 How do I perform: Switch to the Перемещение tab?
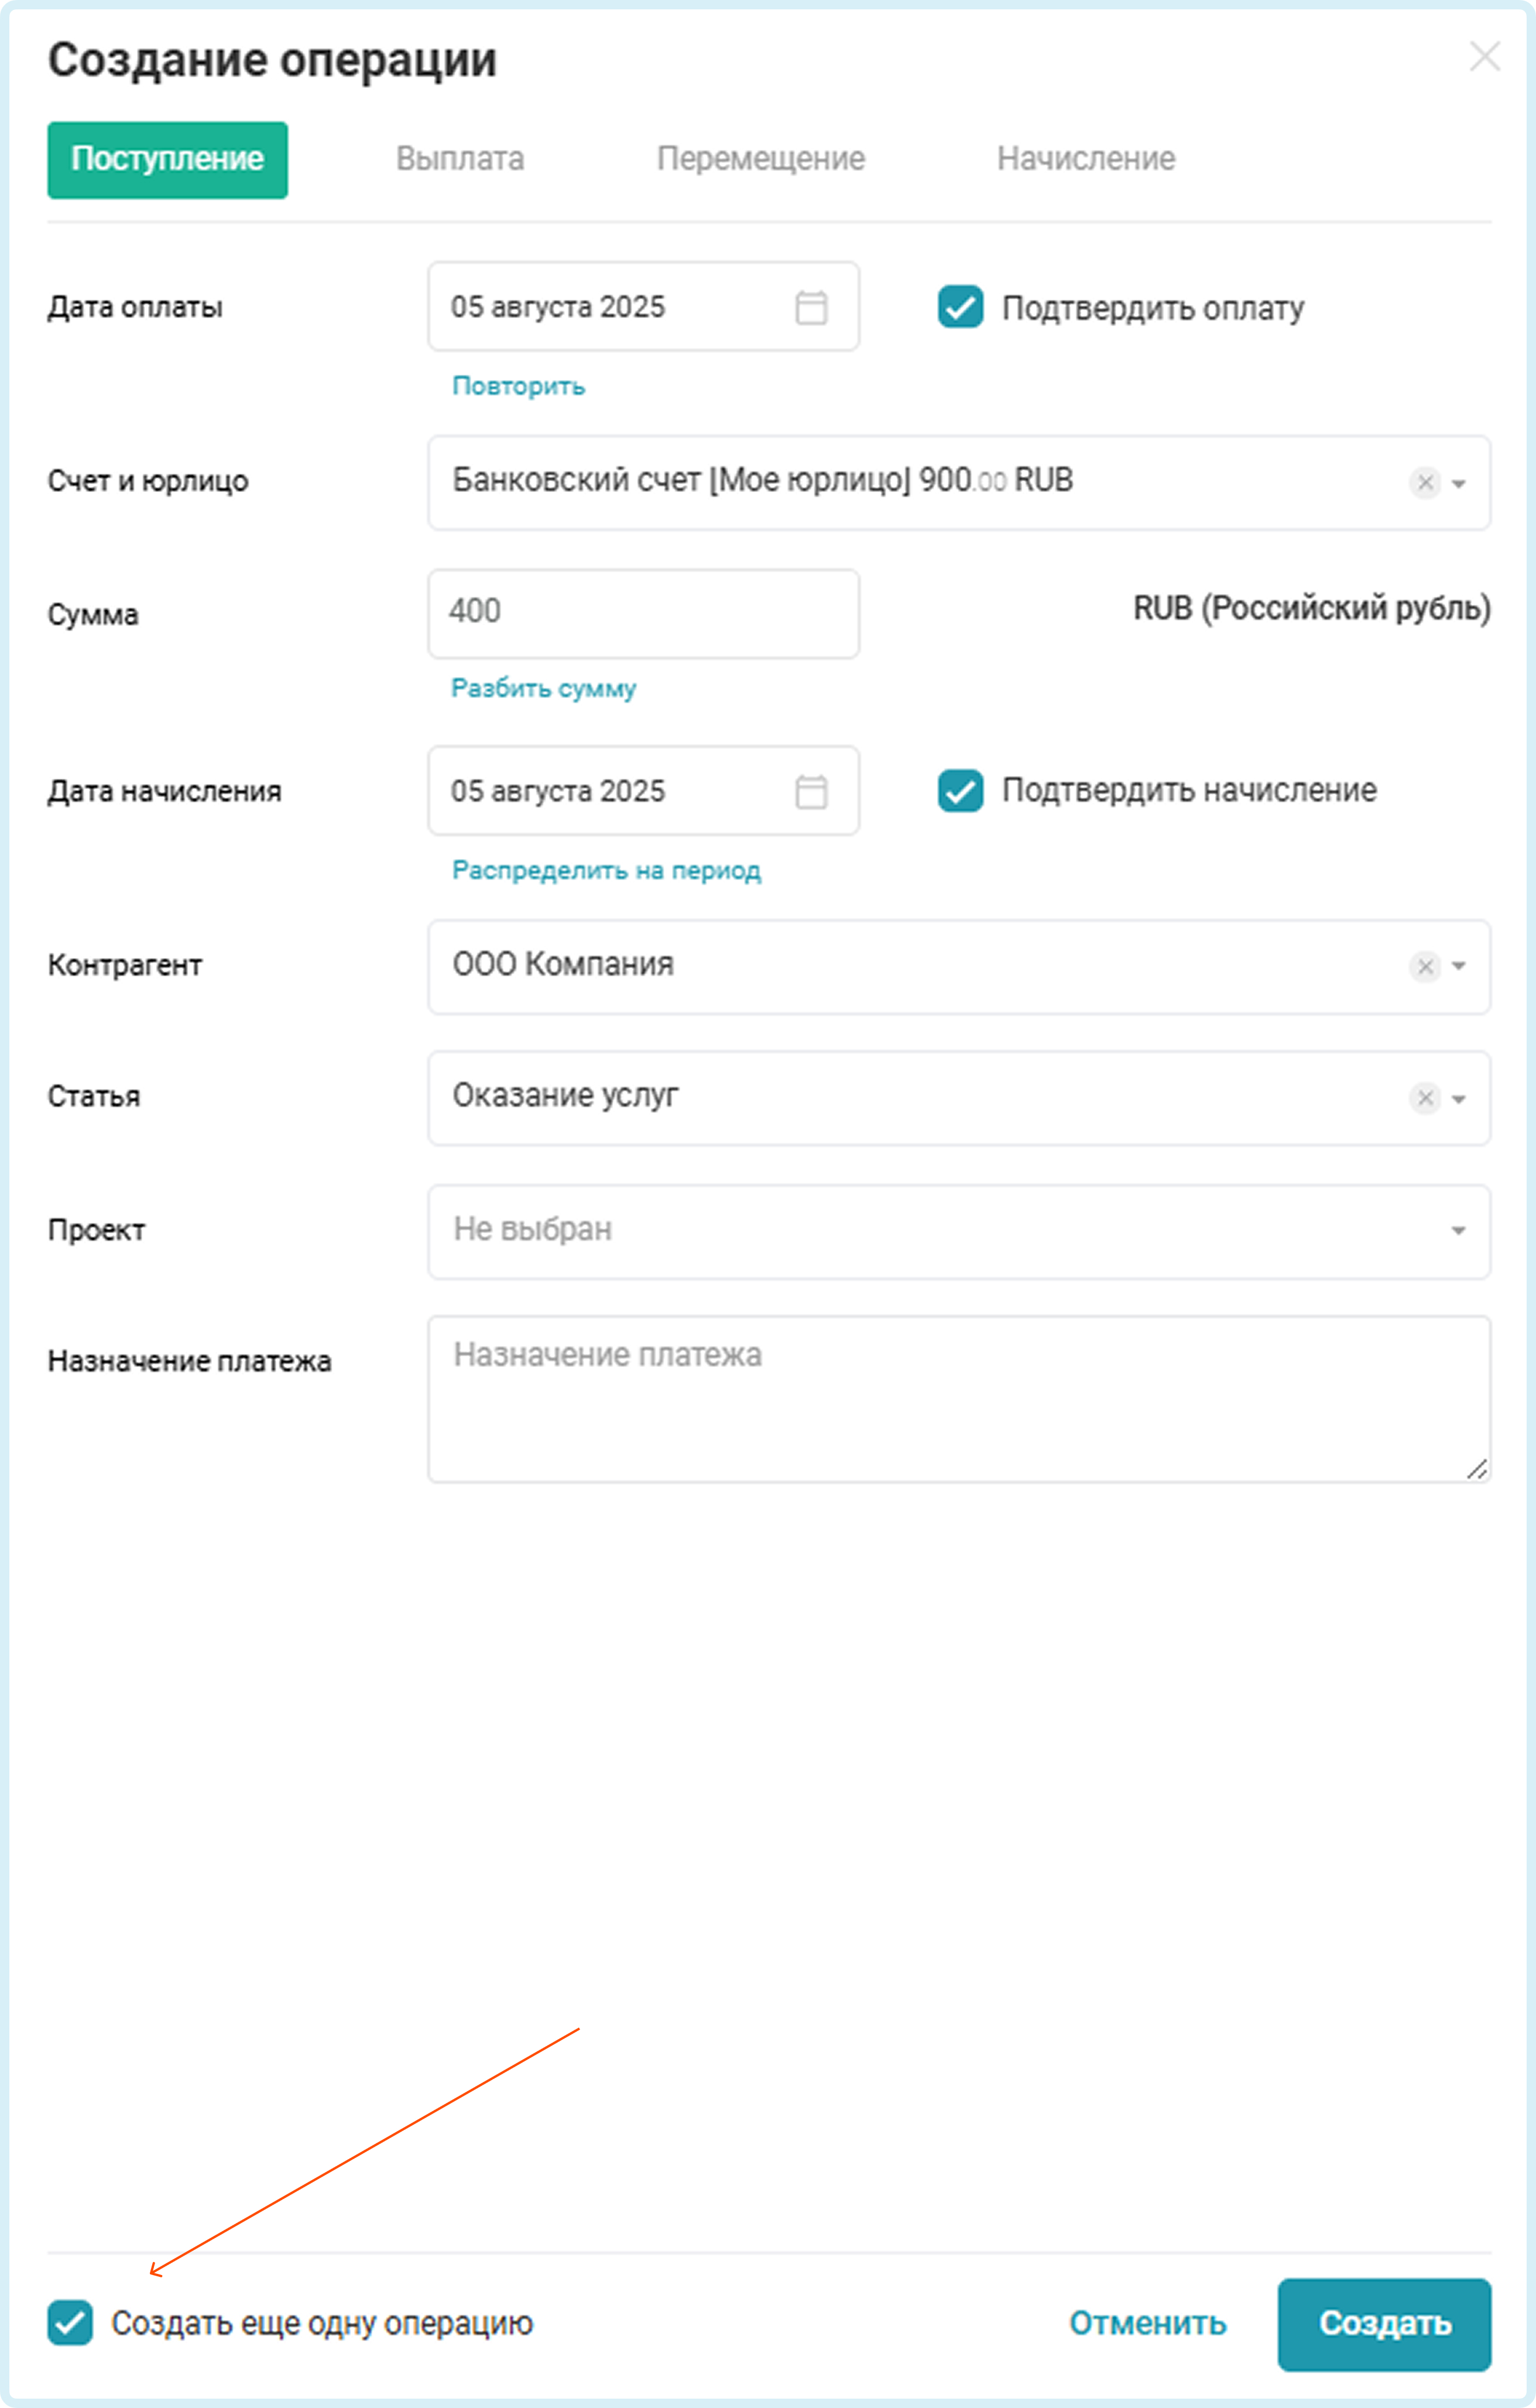tap(760, 159)
